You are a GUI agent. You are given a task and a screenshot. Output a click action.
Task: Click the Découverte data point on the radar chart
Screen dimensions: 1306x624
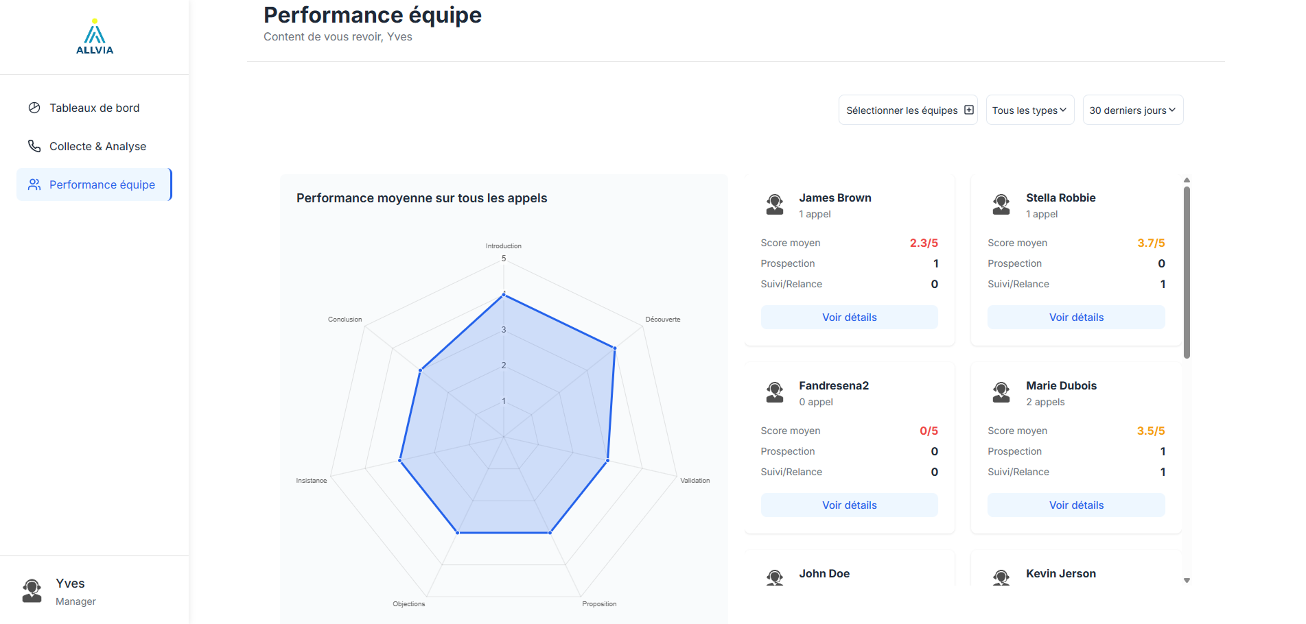pyautogui.click(x=614, y=348)
